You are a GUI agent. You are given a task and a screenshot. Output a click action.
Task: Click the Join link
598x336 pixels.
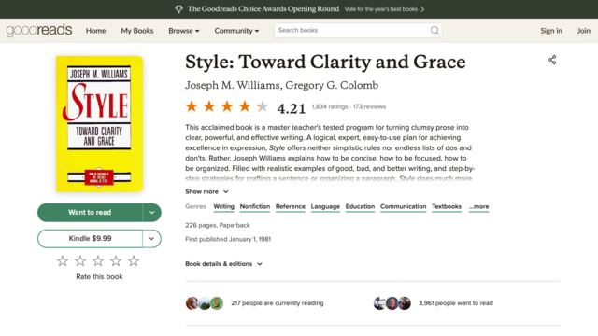tap(583, 31)
